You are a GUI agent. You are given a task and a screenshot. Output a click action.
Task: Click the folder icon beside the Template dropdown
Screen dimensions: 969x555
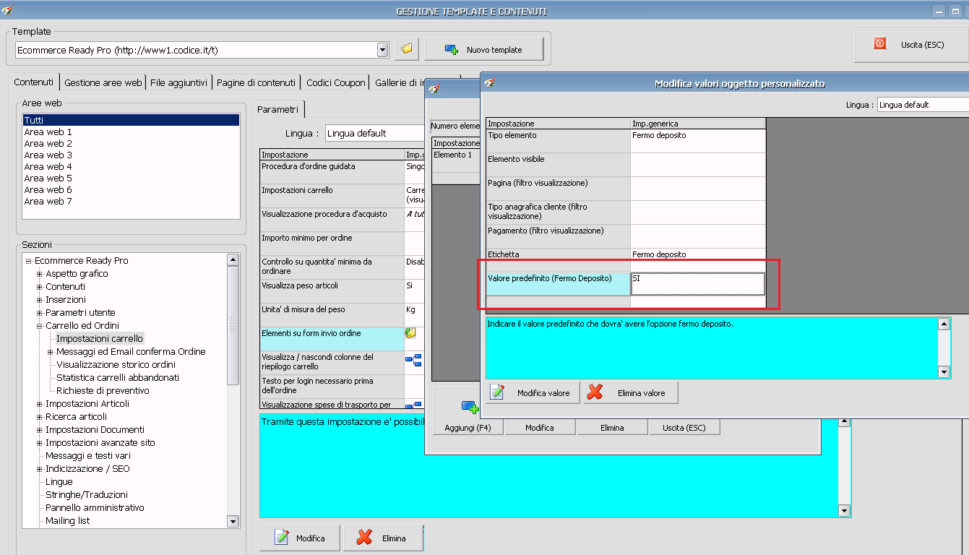click(406, 49)
